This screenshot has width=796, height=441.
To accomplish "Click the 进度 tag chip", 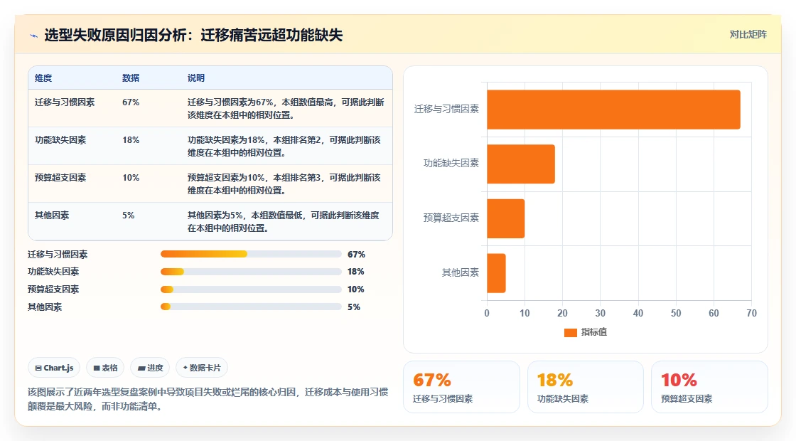I will 150,368.
